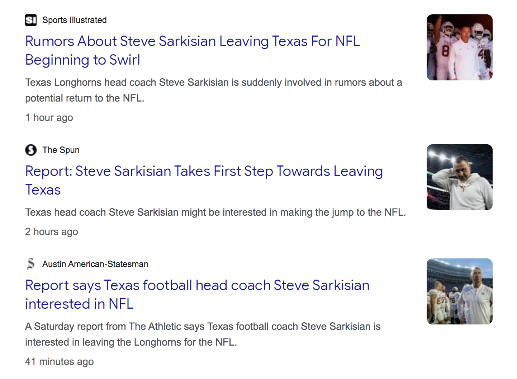517x379 pixels.
Task: Open 'Report says Texas football head coach' headline
Action: [x=197, y=286]
